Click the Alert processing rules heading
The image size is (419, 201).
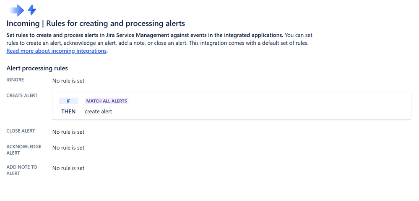coord(37,68)
